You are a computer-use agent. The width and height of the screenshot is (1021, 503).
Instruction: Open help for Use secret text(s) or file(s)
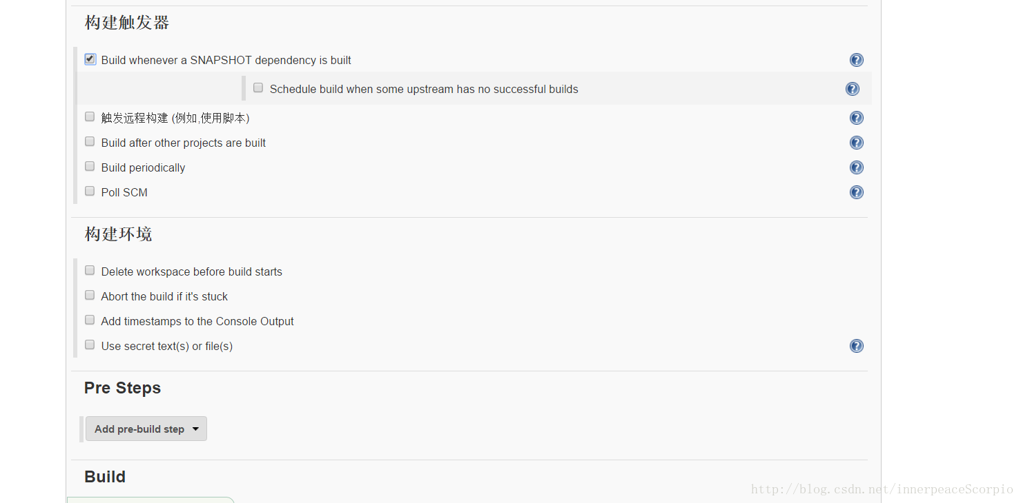pos(857,346)
